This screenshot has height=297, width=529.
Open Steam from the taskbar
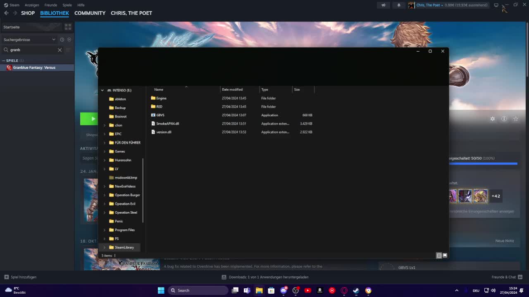pos(355,290)
